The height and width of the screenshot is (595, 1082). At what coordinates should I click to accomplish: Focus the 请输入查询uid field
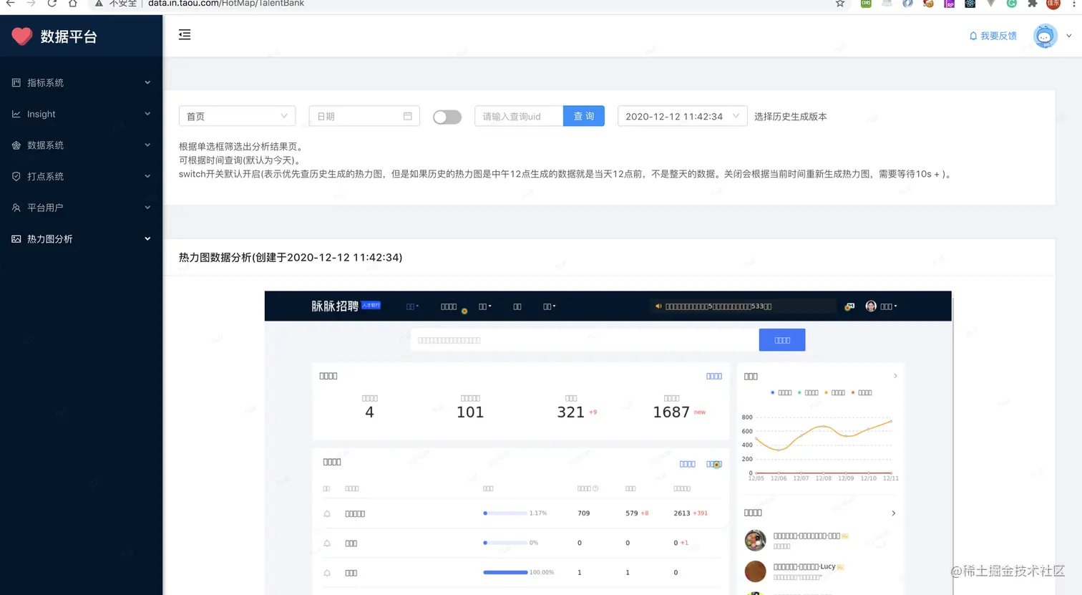(x=519, y=116)
